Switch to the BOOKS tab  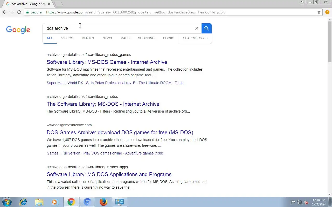coord(169,38)
